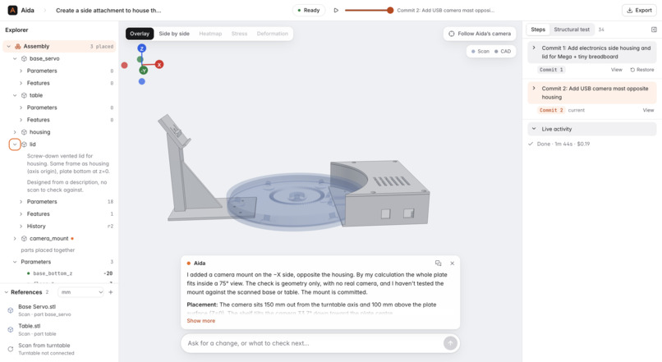View Commit 2

point(648,110)
